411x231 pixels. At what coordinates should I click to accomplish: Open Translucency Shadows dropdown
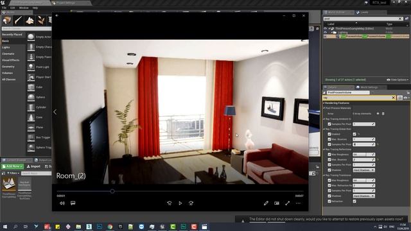tap(363, 196)
